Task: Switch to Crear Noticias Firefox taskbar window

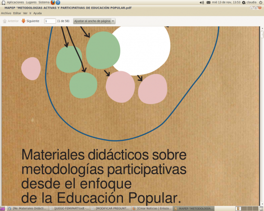Action: (x=152, y=208)
